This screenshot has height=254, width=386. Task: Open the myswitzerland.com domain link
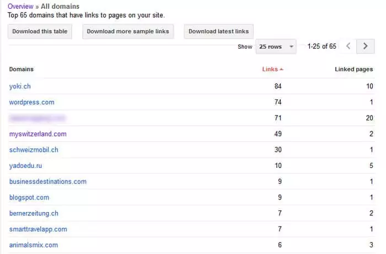tap(38, 134)
